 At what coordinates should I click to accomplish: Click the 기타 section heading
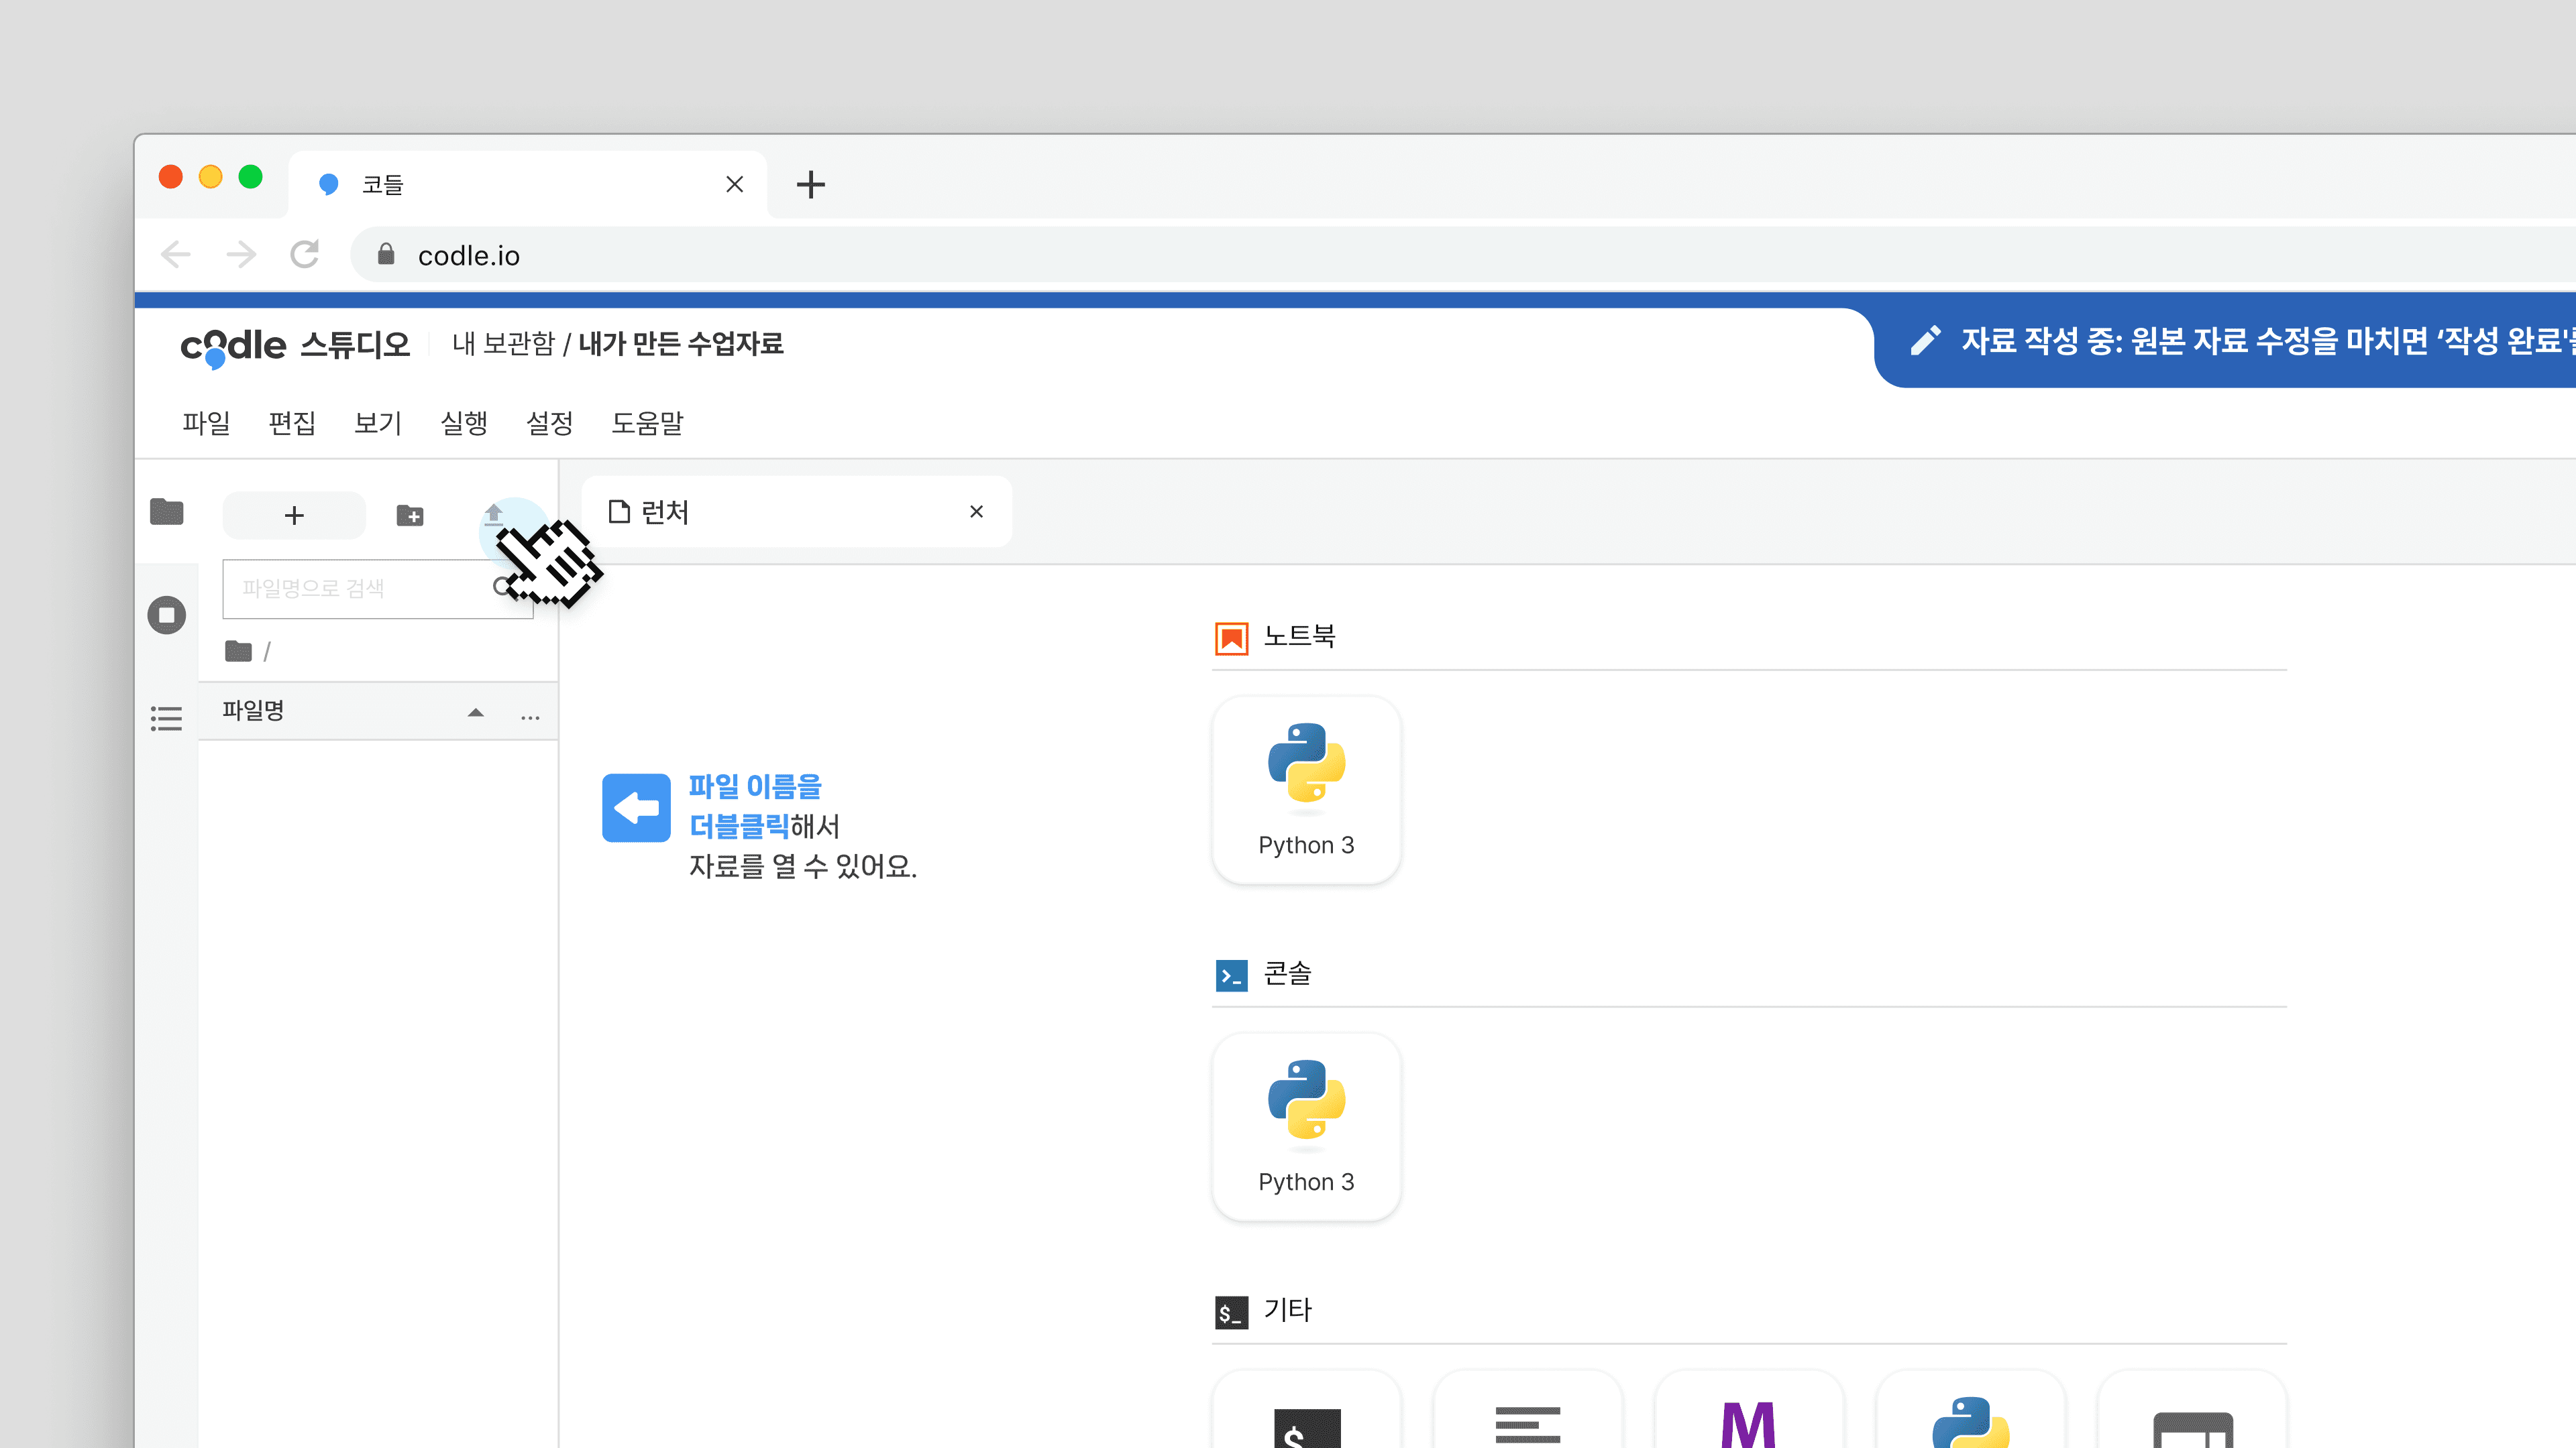[x=1288, y=1310]
